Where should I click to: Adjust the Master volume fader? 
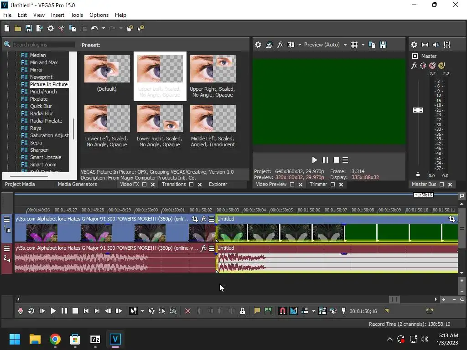418,110
